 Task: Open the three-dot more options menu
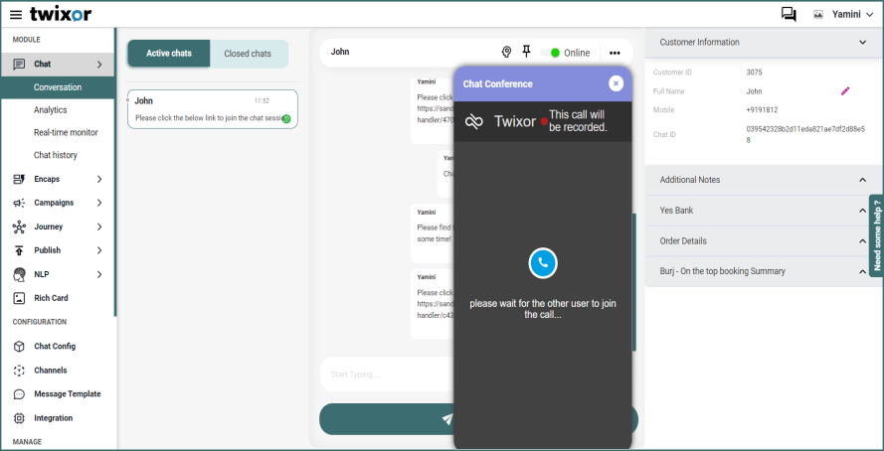(615, 53)
